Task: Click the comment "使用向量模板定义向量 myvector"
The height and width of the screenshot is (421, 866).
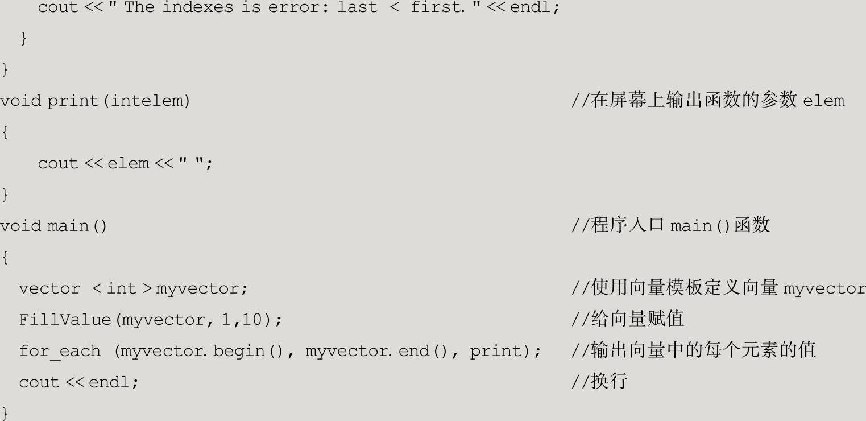Action: point(719,289)
